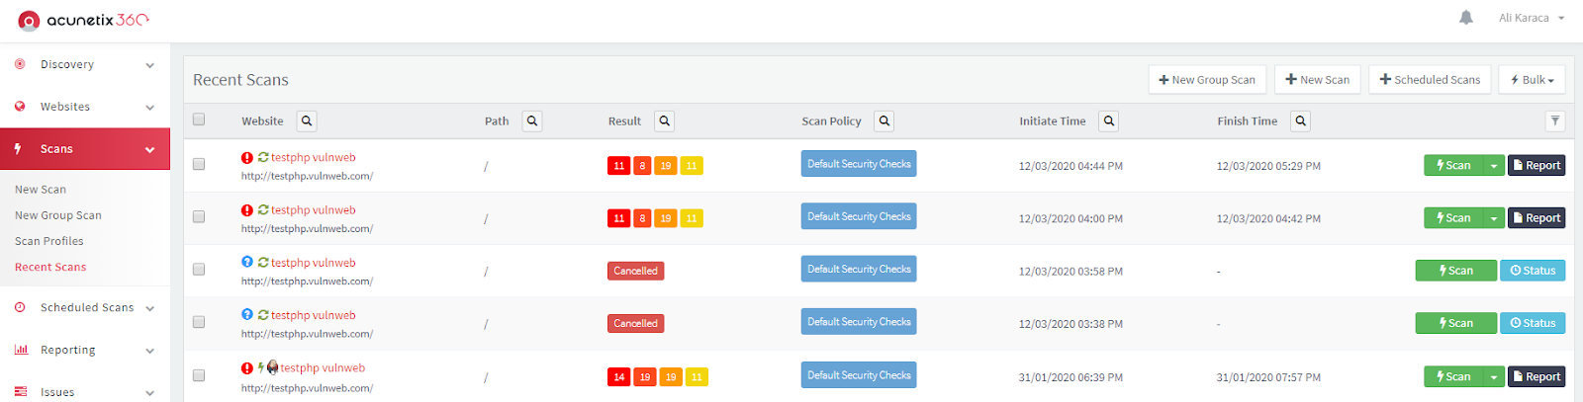Open Report for 12/03/2020 04:44 PM scan
Viewport: 1583px width, 402px height.
click(1536, 166)
